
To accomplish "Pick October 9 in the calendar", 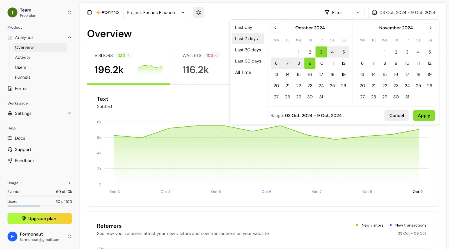I will coord(310,63).
